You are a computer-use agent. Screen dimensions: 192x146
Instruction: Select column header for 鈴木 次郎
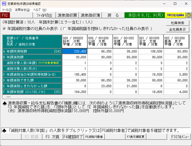tap(75, 41)
